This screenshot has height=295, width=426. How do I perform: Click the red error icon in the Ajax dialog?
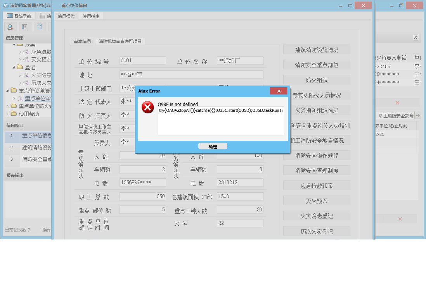pos(147,108)
